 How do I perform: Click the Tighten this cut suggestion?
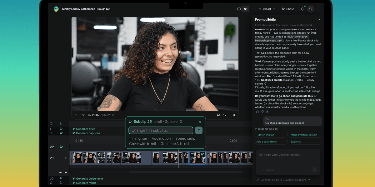[x=271, y=135]
